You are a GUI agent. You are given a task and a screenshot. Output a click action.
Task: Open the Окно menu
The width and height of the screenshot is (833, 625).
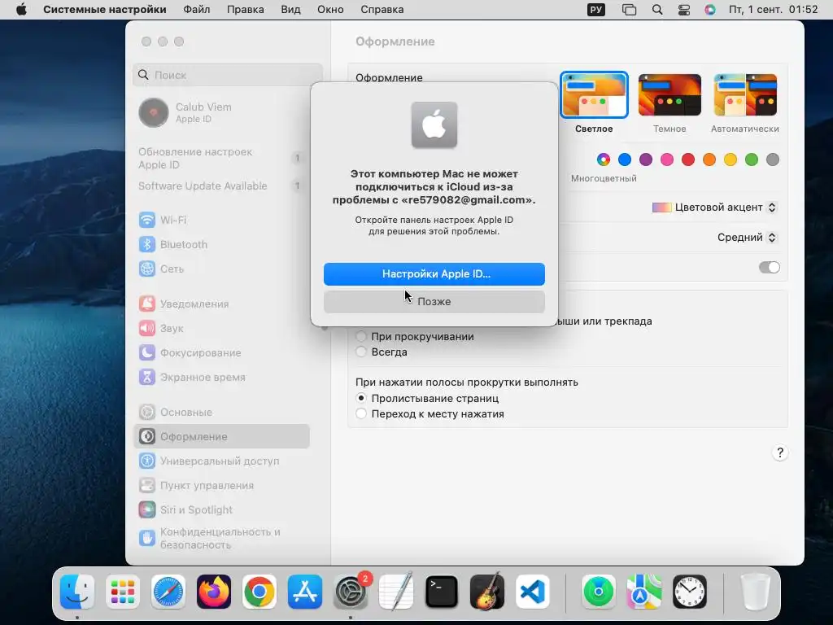pyautogui.click(x=330, y=10)
